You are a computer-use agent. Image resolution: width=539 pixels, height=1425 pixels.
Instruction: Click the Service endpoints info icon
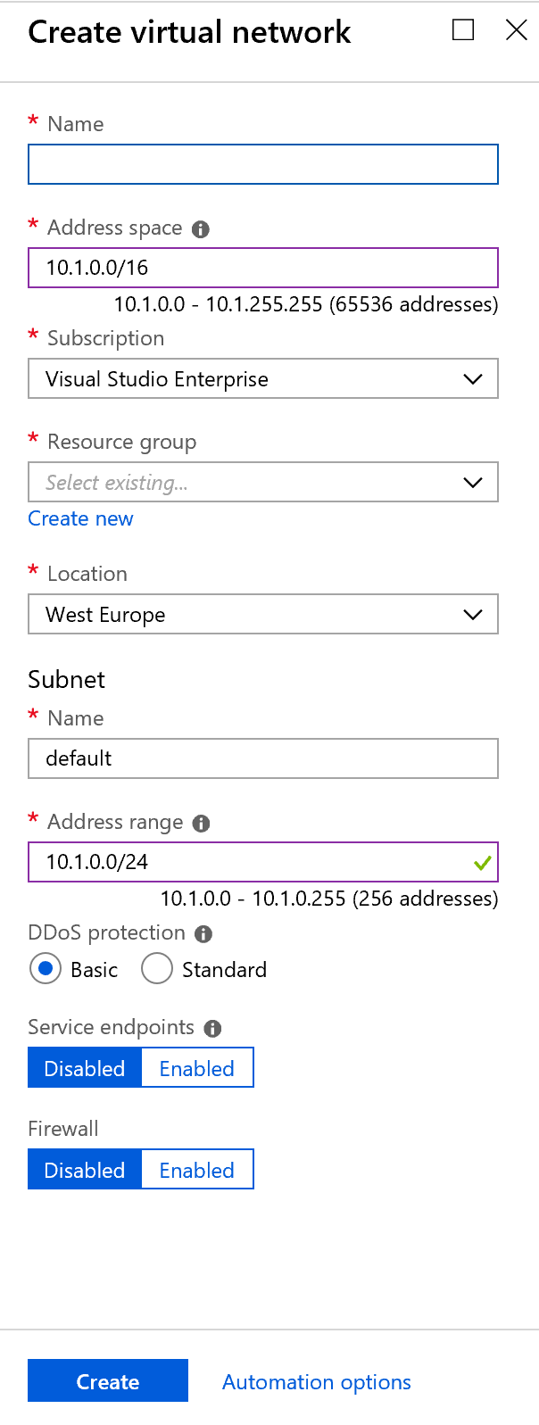(x=212, y=1029)
